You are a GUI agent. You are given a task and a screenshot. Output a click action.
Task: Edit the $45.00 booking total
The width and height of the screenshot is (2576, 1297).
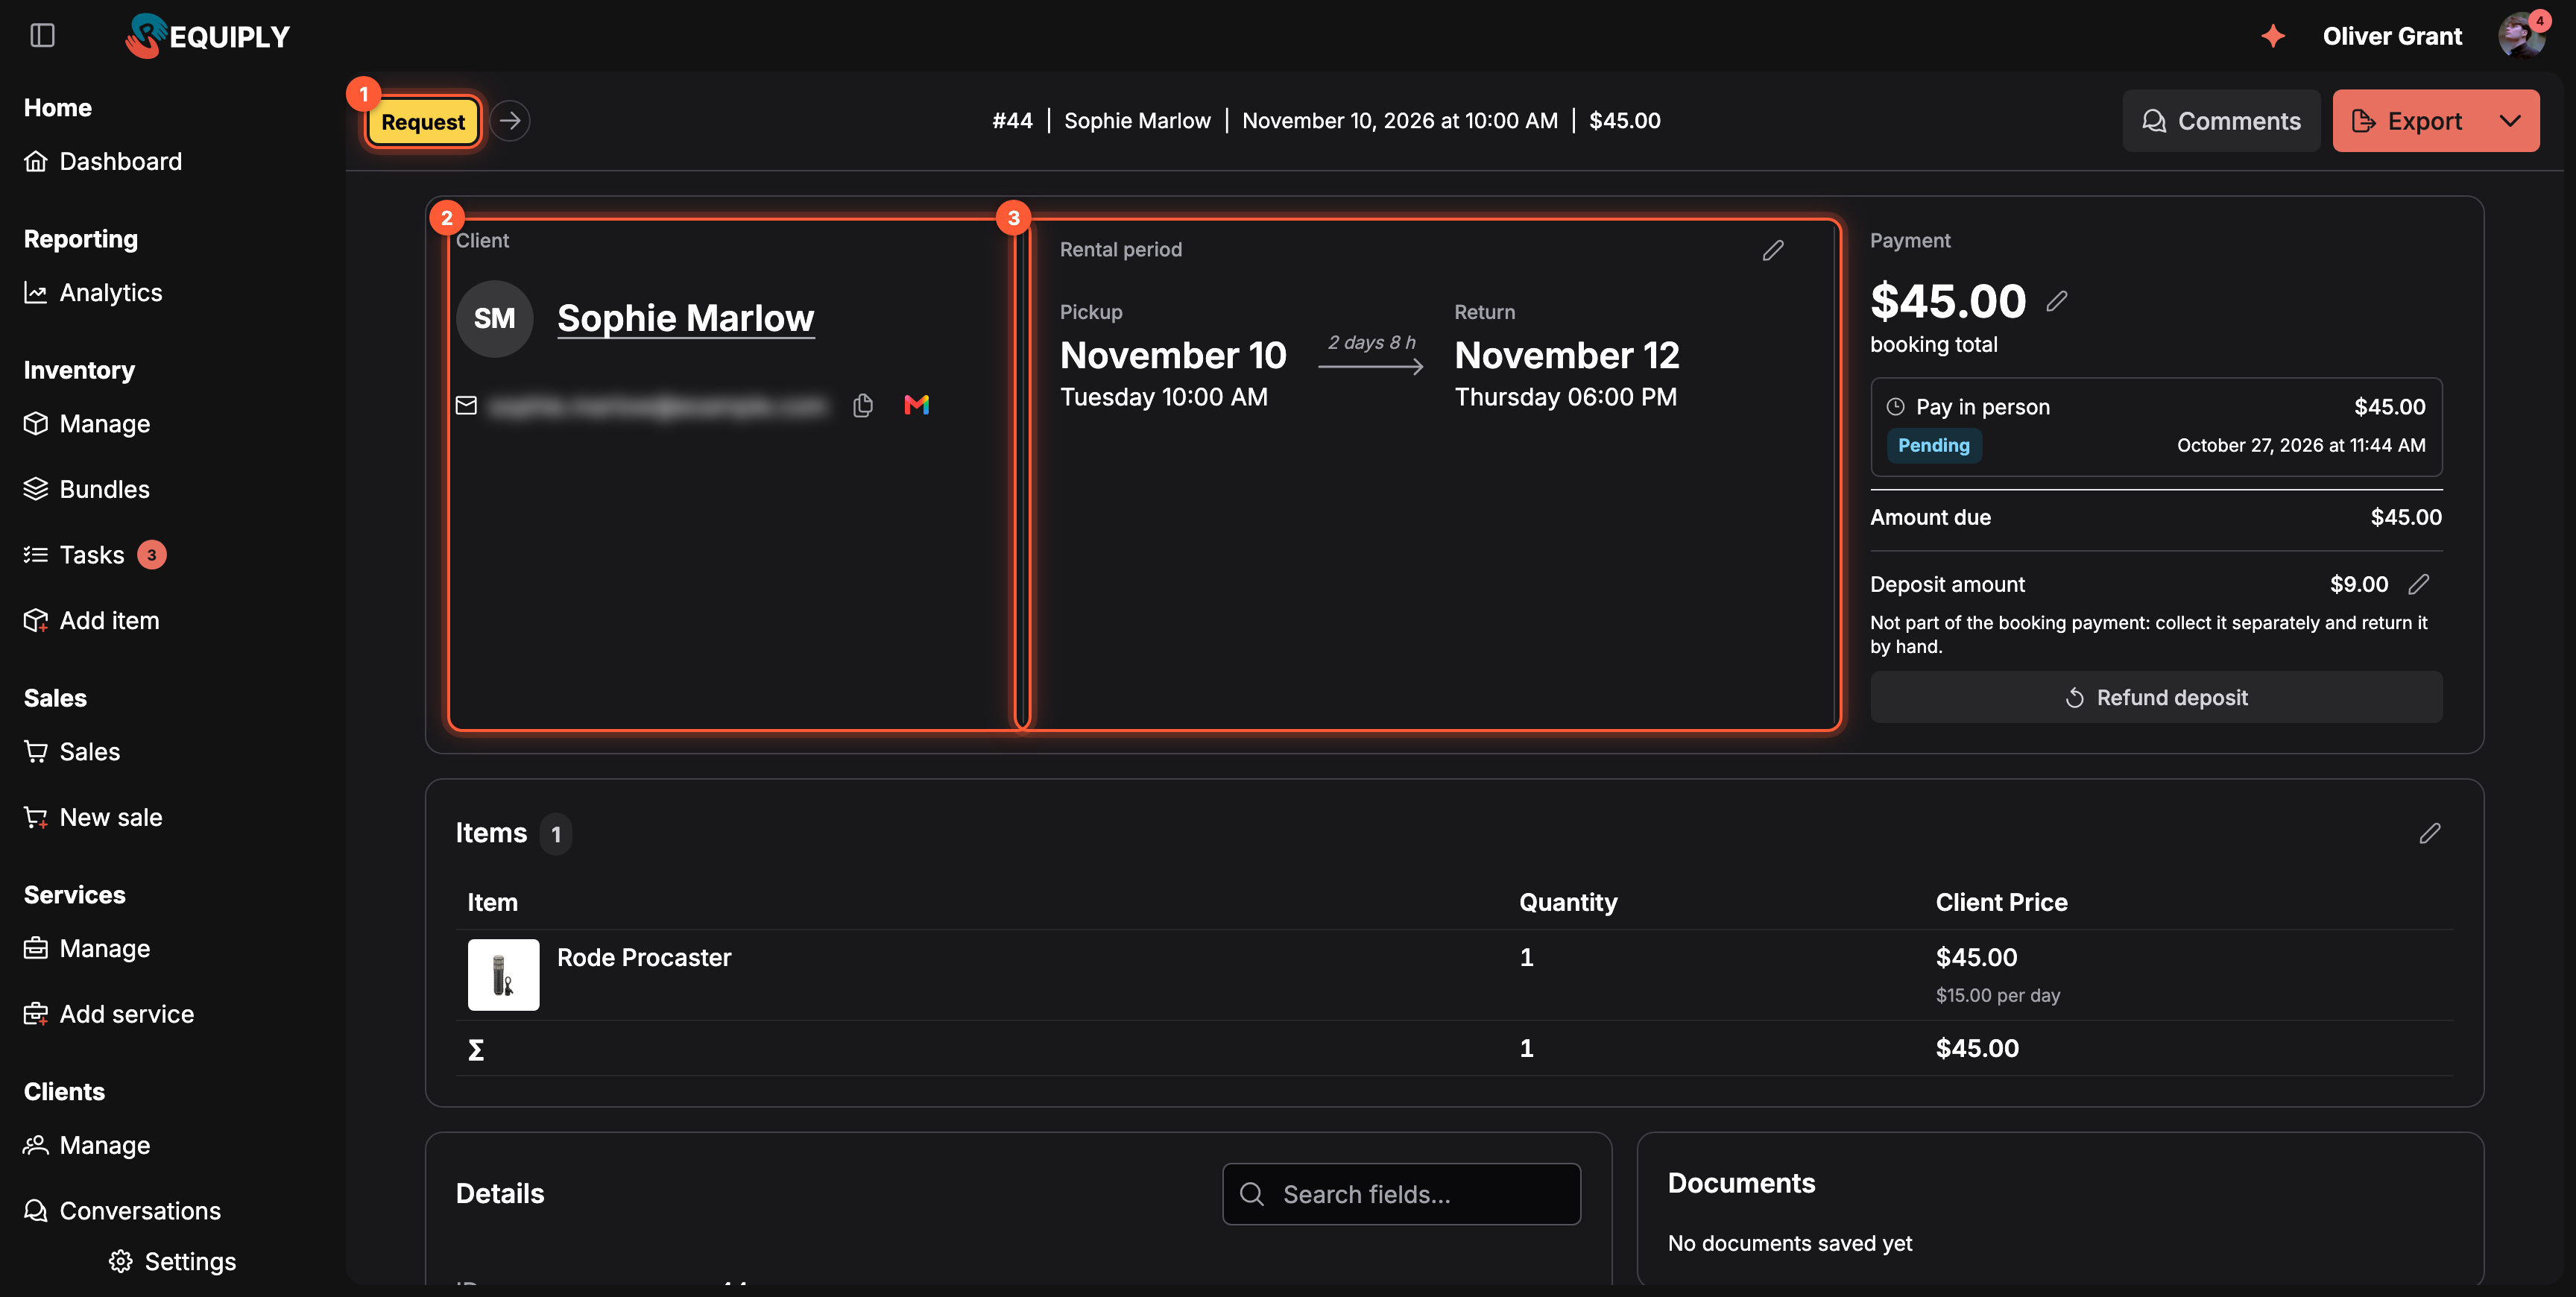(x=2057, y=300)
